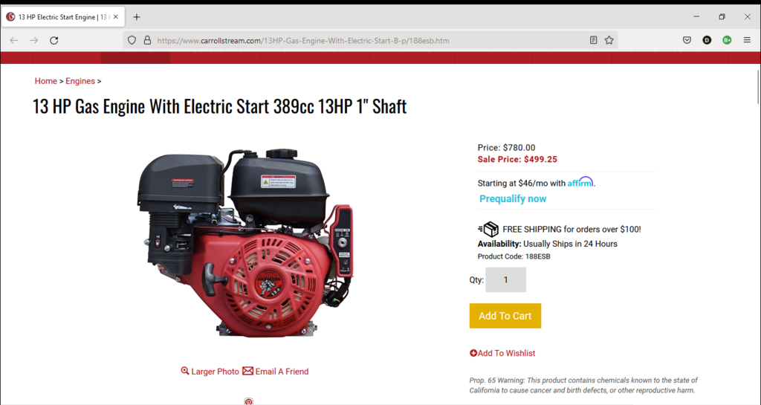This screenshot has height=405, width=761.
Task: Click the Home breadcrumb link
Action: [x=45, y=81]
